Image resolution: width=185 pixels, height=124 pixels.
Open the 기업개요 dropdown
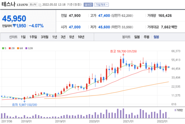coord(101,5)
